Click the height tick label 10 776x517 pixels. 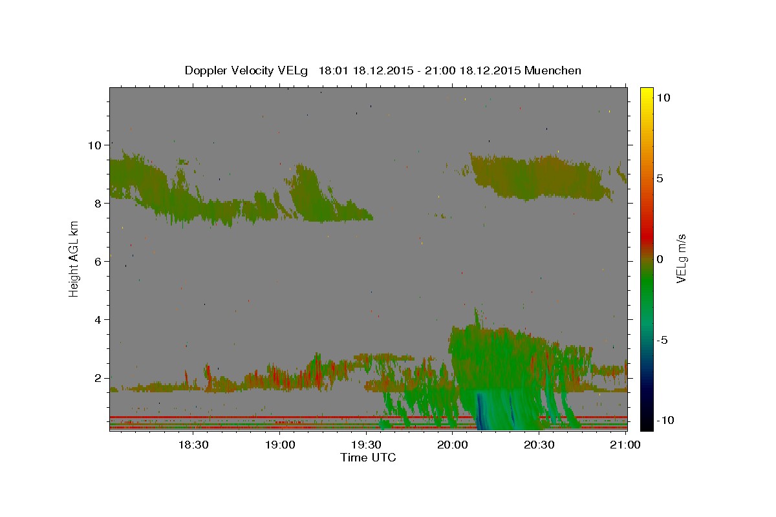[x=95, y=145]
